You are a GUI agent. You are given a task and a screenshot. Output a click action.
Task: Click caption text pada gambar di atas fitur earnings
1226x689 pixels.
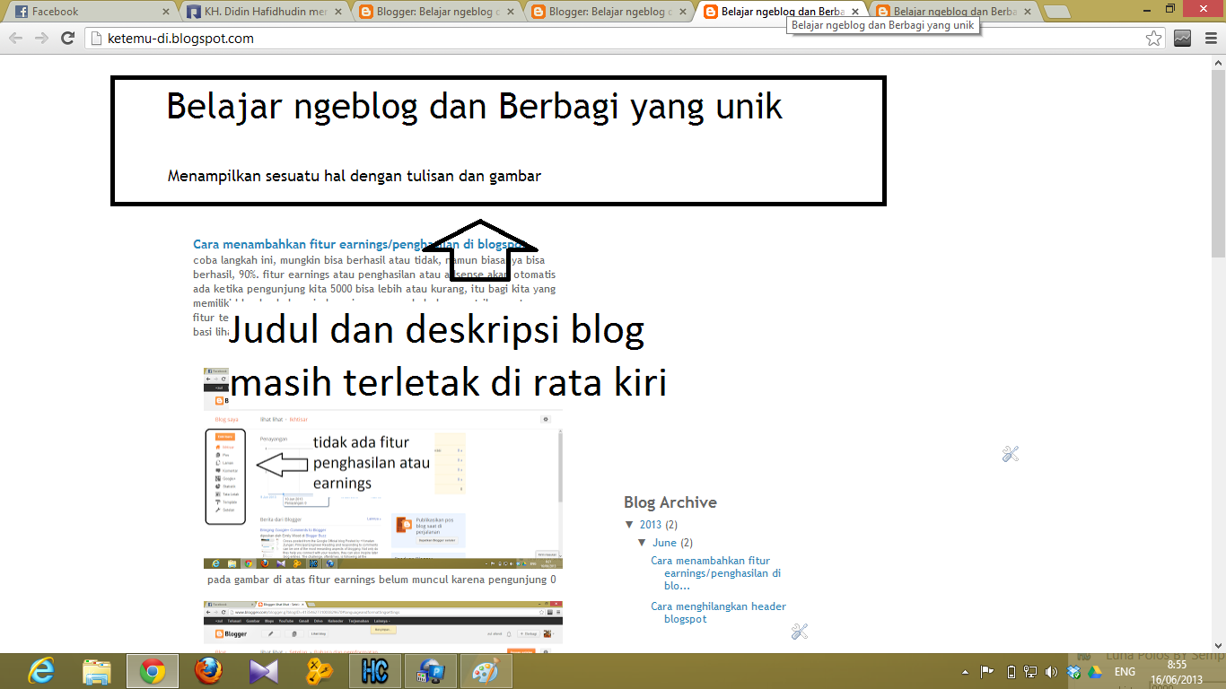tap(381, 580)
